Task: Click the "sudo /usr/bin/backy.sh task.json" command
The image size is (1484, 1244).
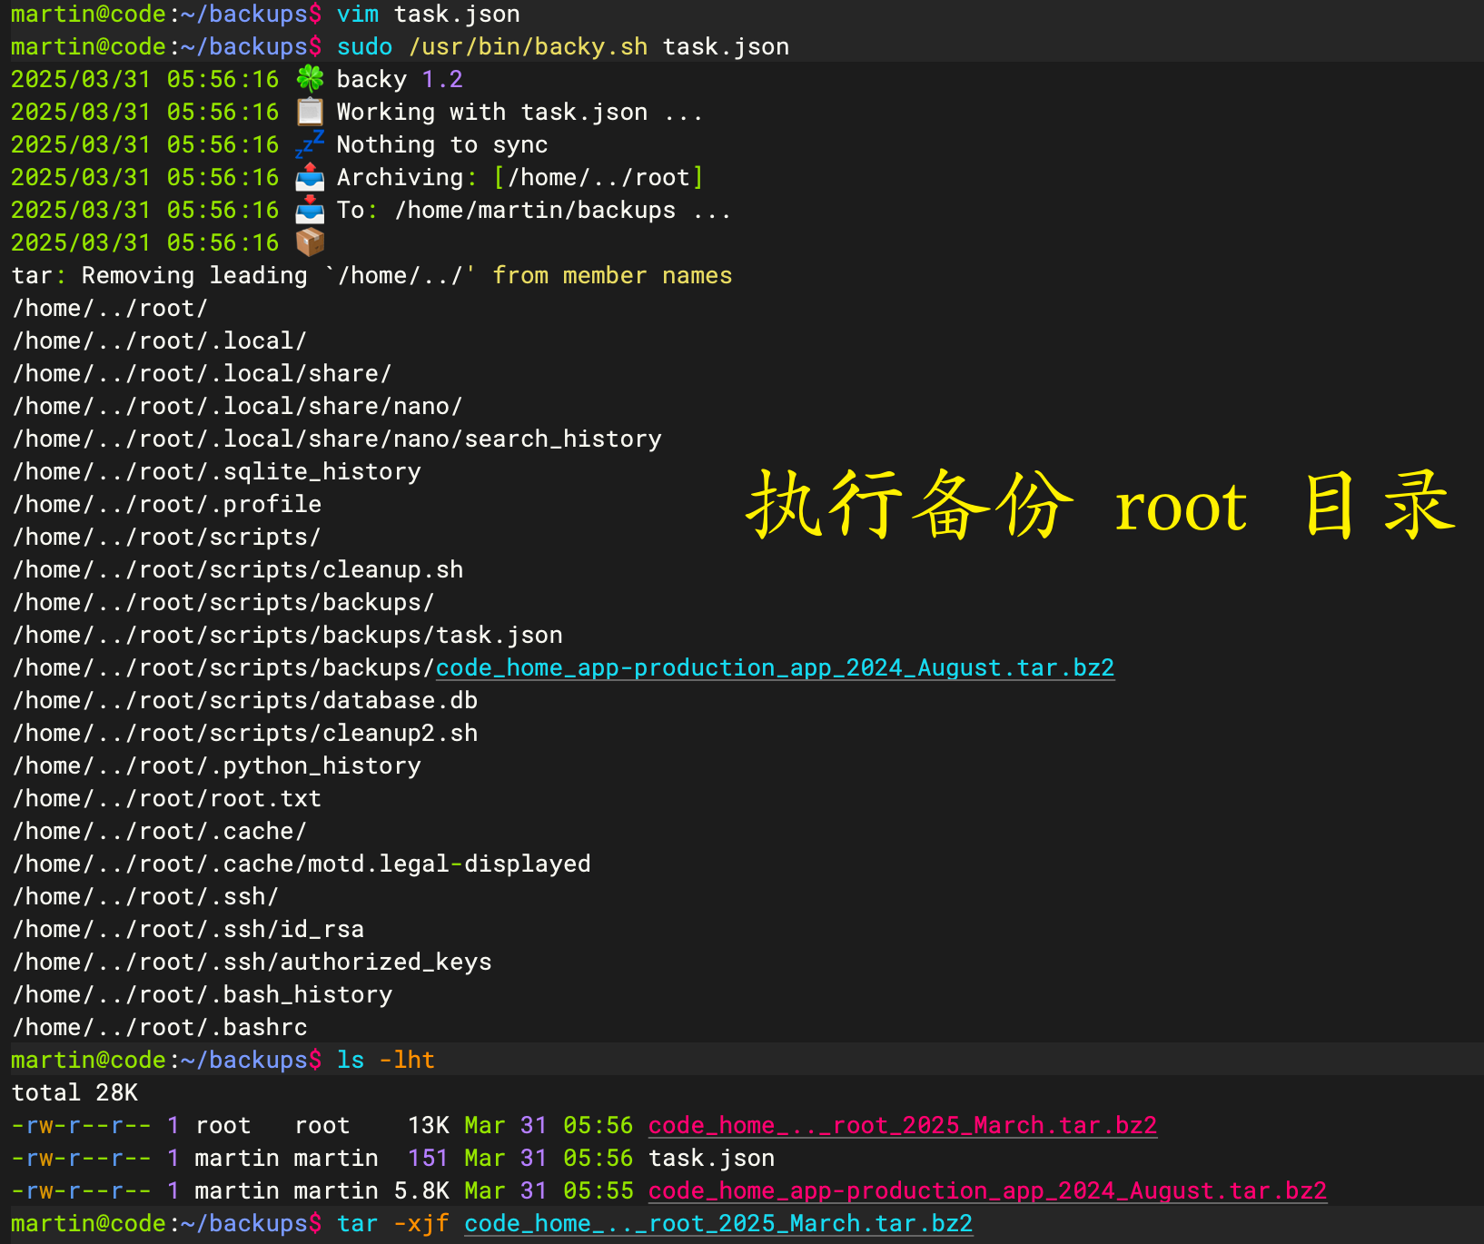Action: pyautogui.click(x=562, y=46)
